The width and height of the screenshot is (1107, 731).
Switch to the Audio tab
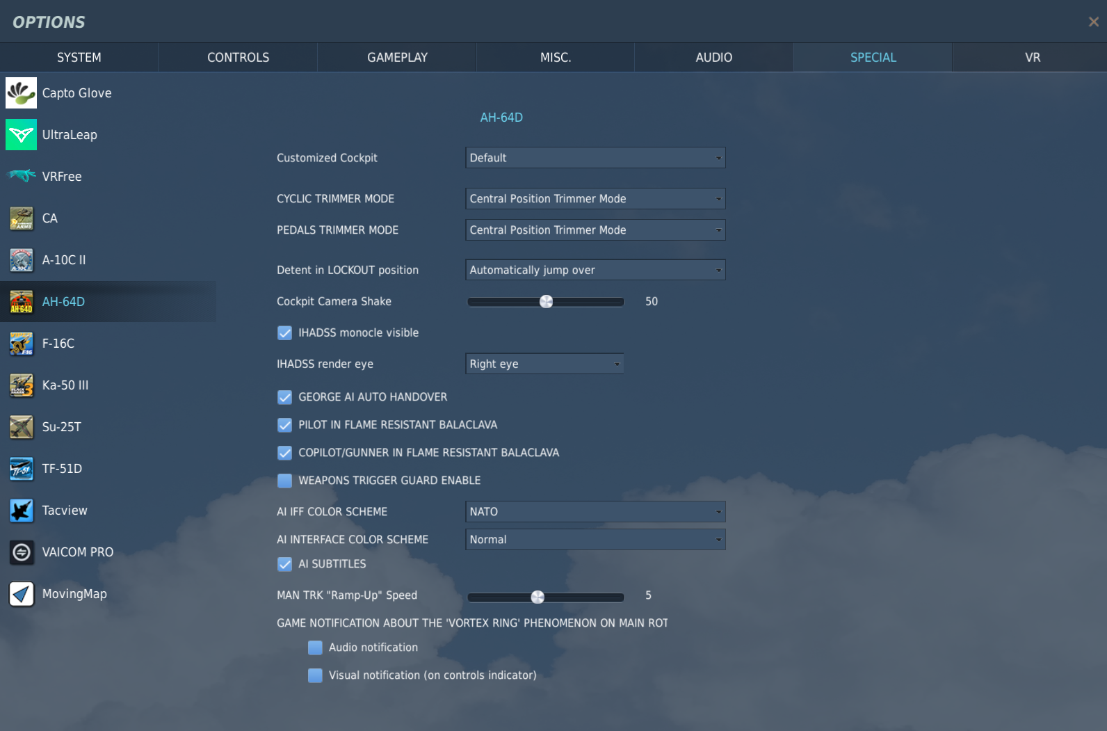pyautogui.click(x=714, y=58)
